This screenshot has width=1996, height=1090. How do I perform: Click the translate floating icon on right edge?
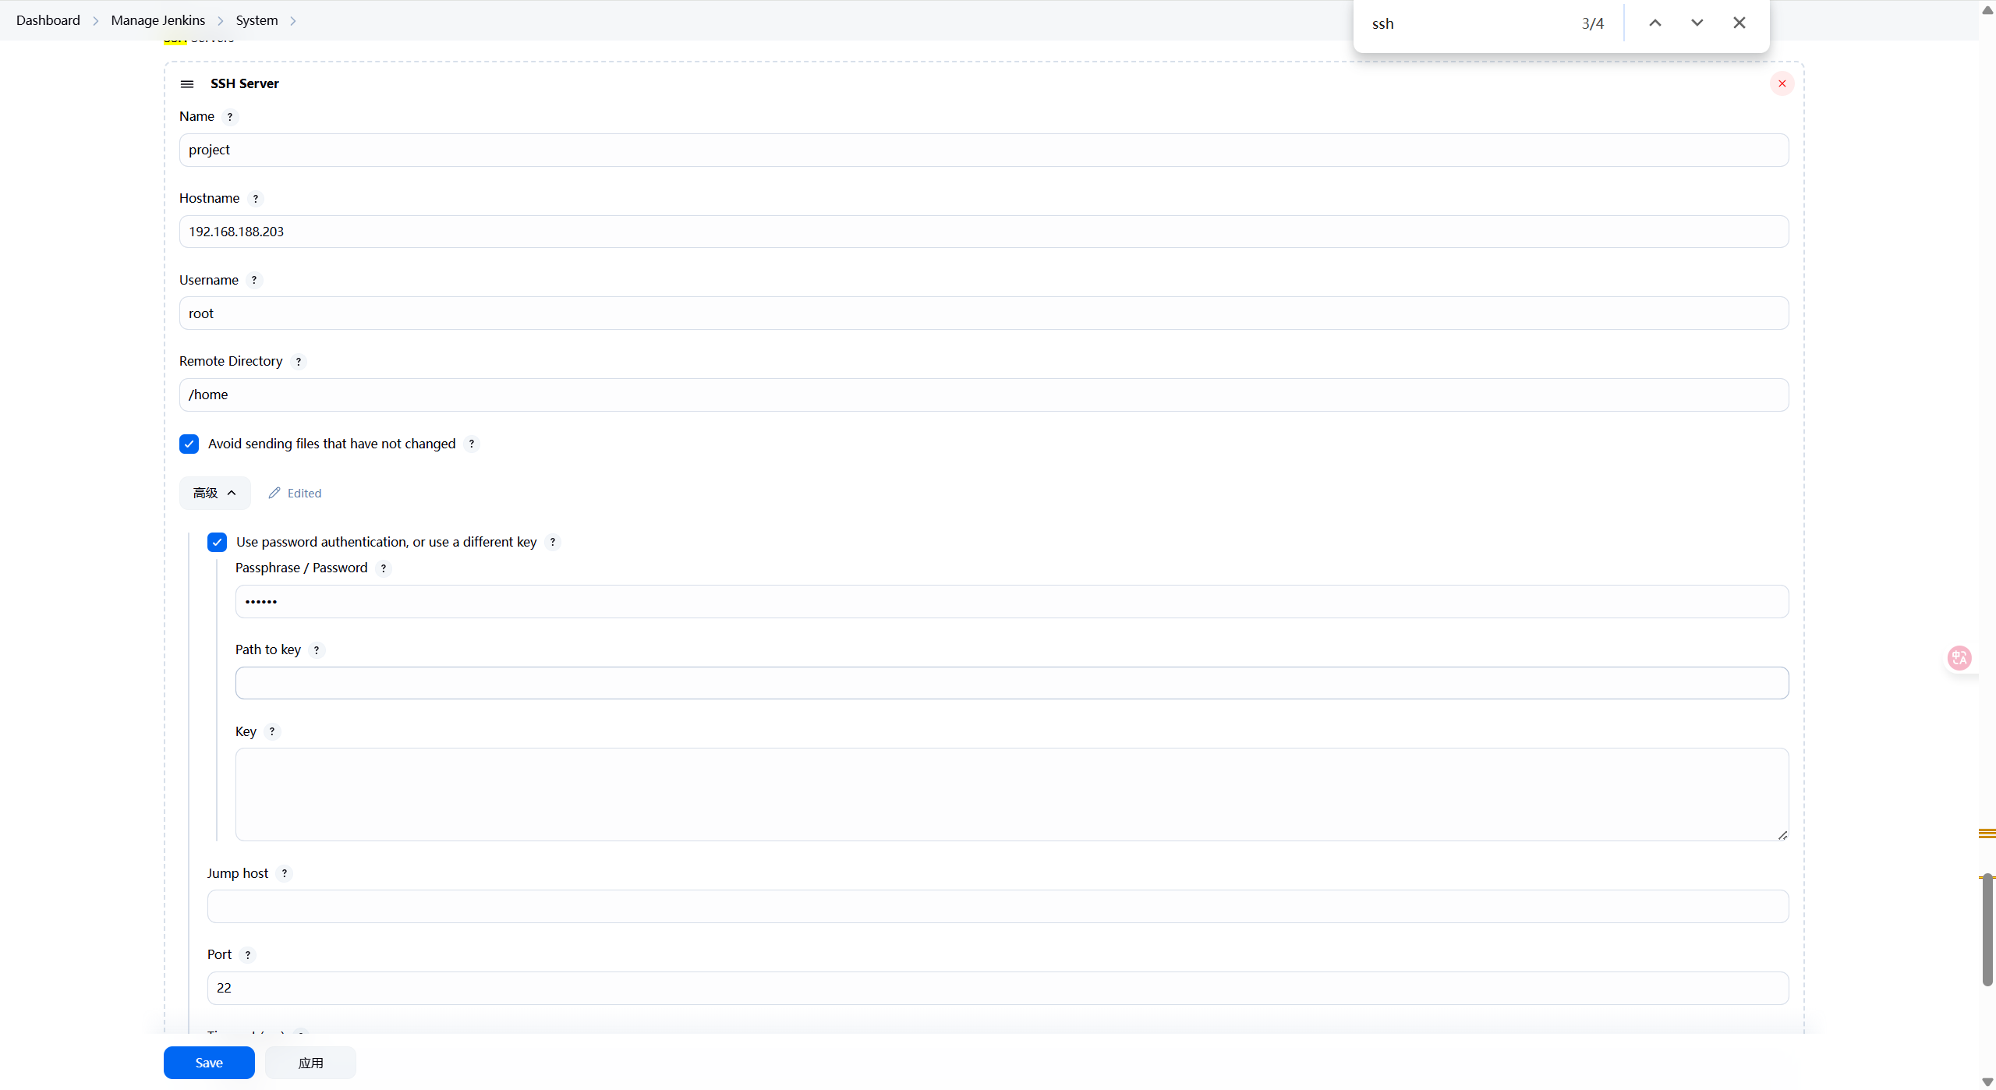click(1959, 658)
